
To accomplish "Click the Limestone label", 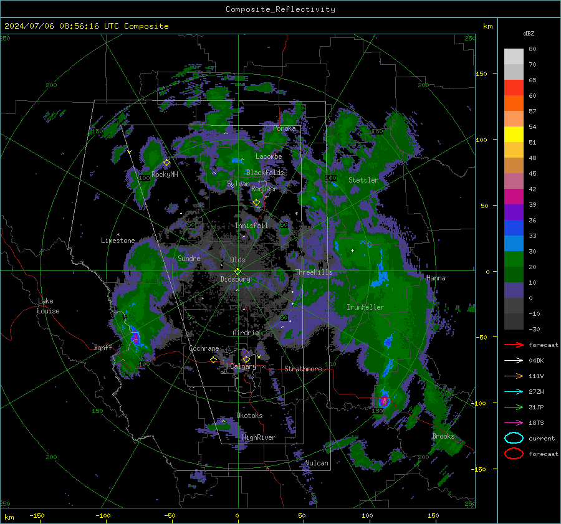I will (x=118, y=241).
